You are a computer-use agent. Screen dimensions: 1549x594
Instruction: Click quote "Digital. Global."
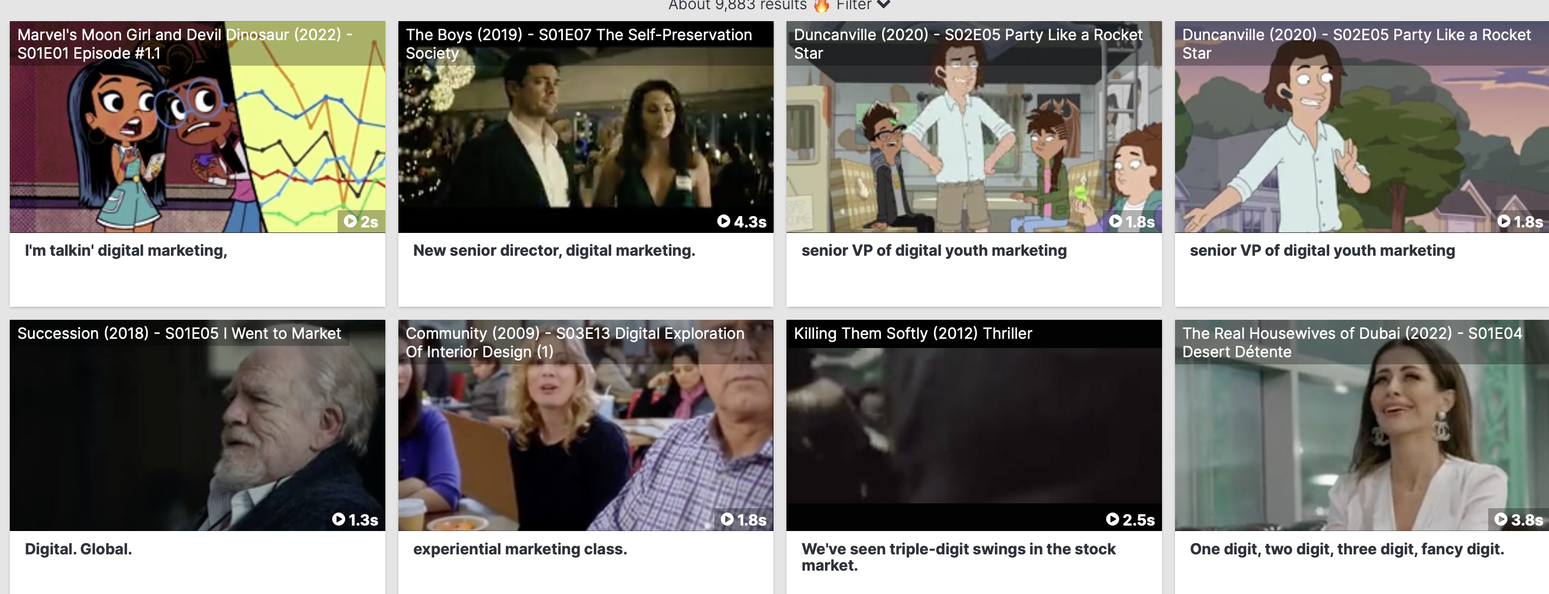pyautogui.click(x=78, y=549)
